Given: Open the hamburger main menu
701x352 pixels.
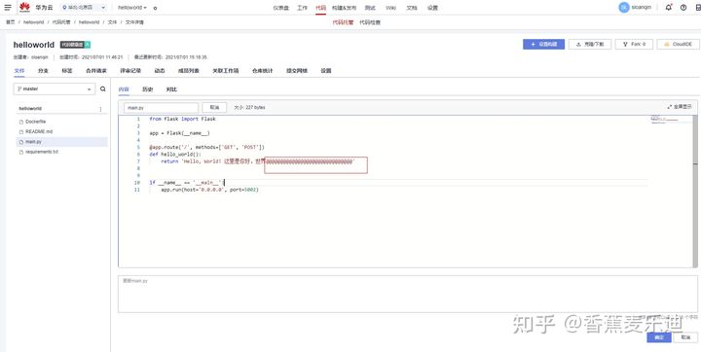Looking at the screenshot, I should [8, 7].
